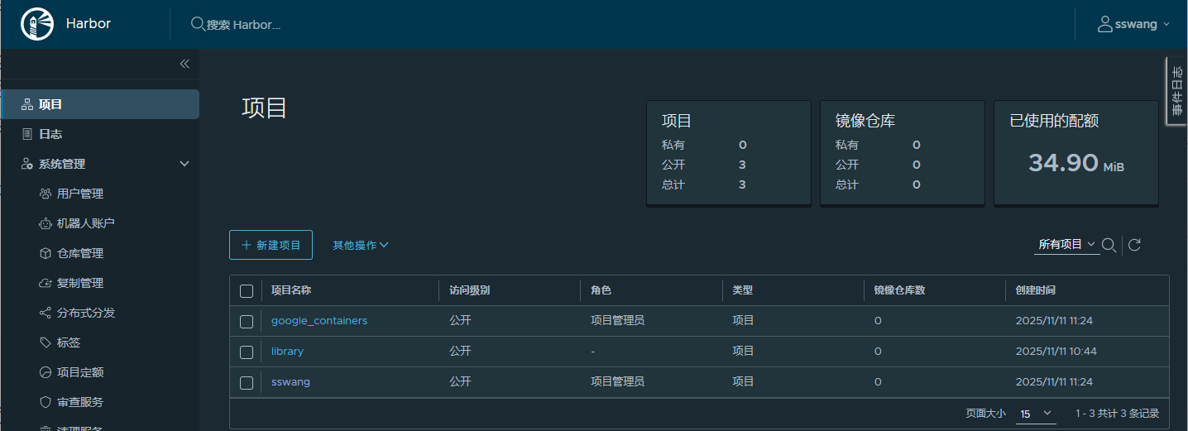Click the 镜像仓库 card title
Image resolution: width=1188 pixels, height=431 pixels.
tap(865, 121)
